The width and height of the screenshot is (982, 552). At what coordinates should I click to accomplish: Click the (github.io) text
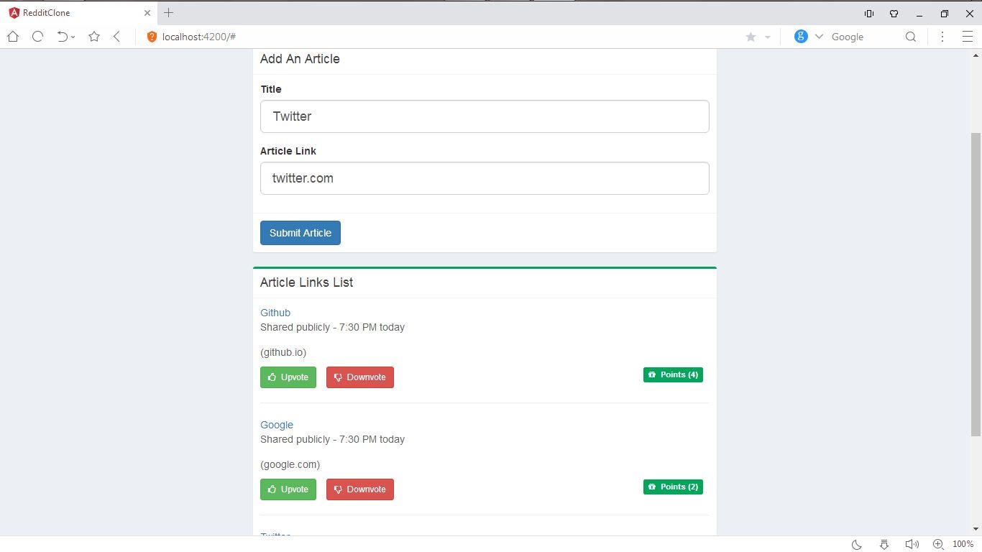tap(283, 352)
